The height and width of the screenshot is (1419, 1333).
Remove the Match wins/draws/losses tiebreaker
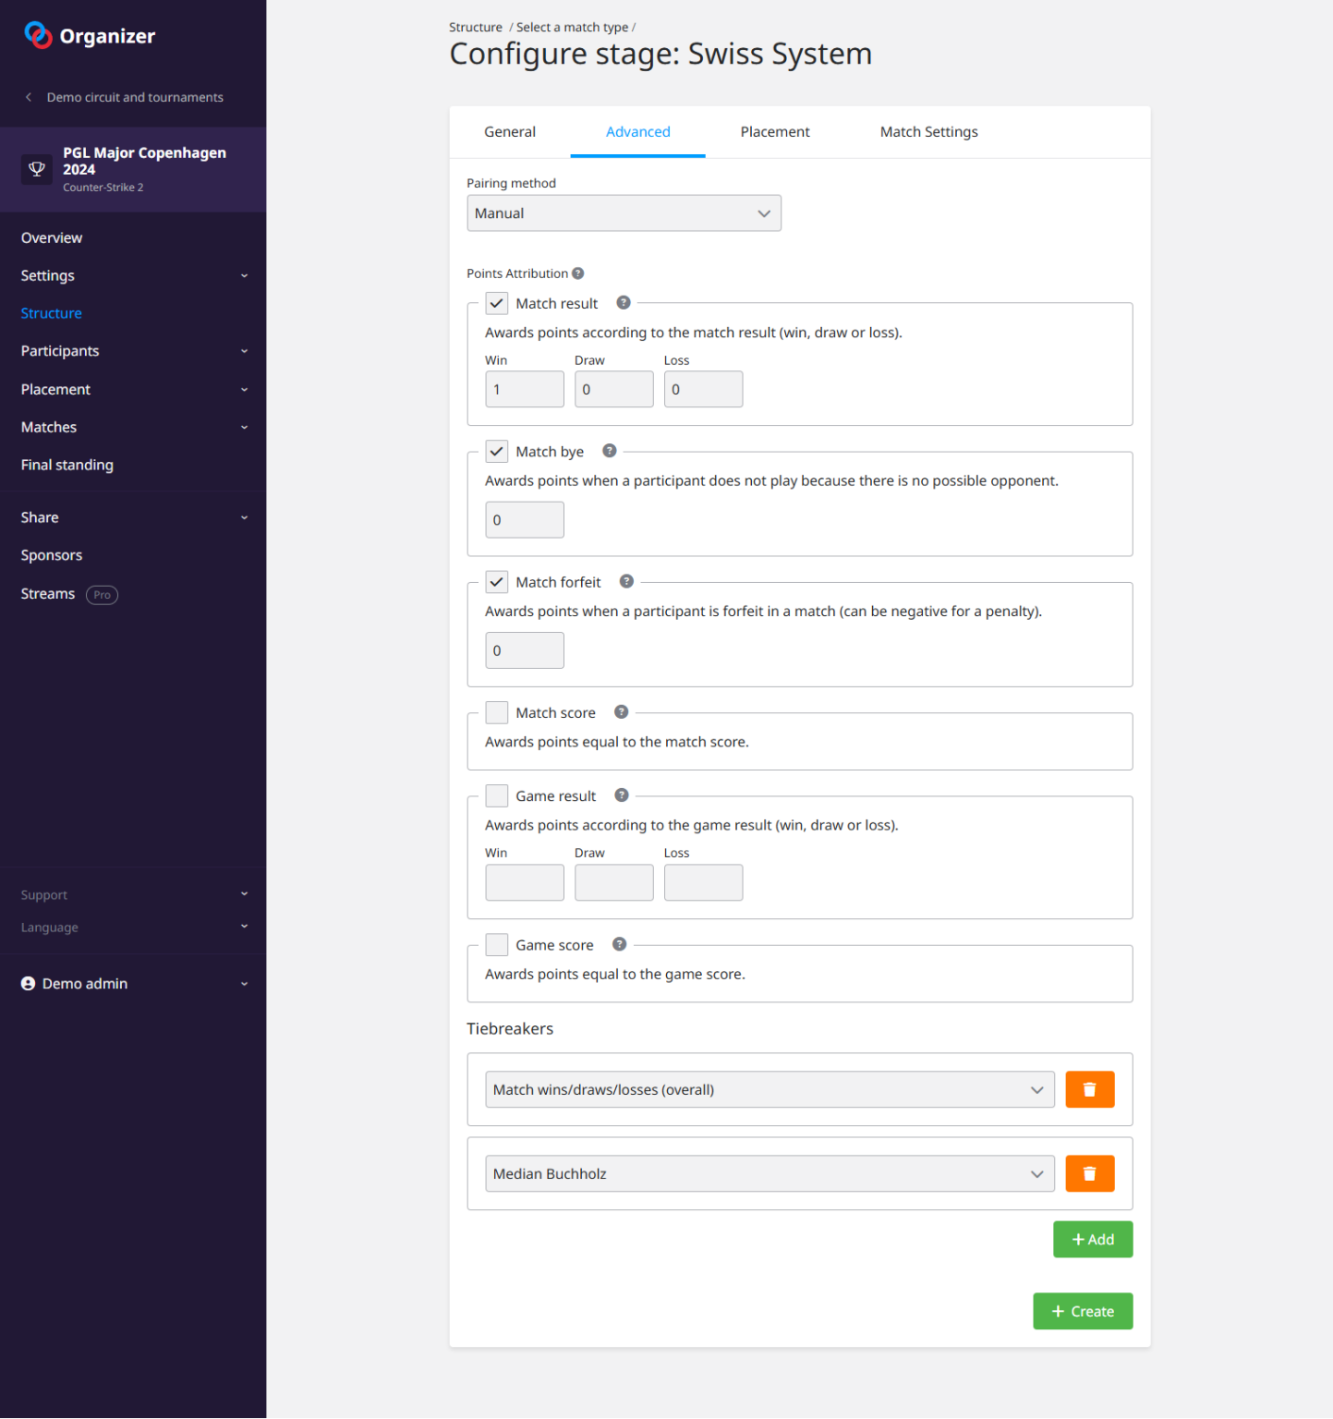(x=1089, y=1089)
